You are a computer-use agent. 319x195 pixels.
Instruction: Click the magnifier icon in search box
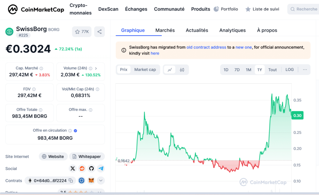[293, 9]
